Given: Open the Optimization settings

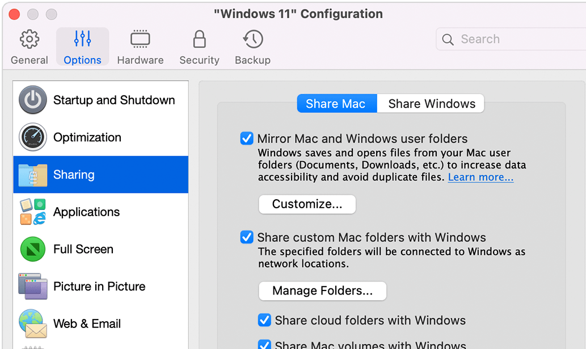Looking at the screenshot, I should coord(86,137).
